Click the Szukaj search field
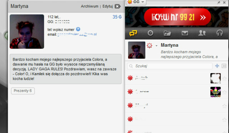 pyautogui.click(x=170, y=66)
